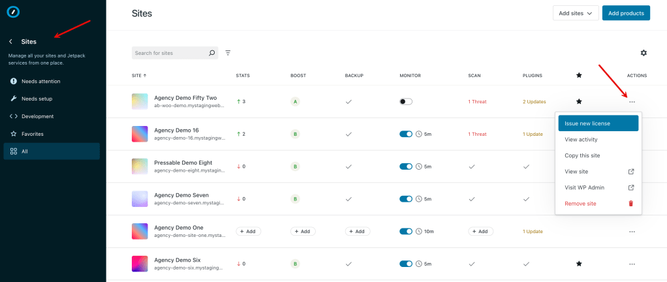Open 1 Threat link for Agency Demo 16
The width and height of the screenshot is (667, 282).
[x=477, y=134]
